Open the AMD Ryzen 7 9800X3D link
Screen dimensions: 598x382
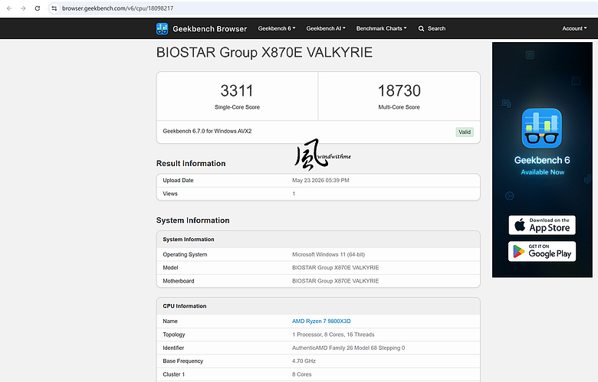[x=321, y=321]
